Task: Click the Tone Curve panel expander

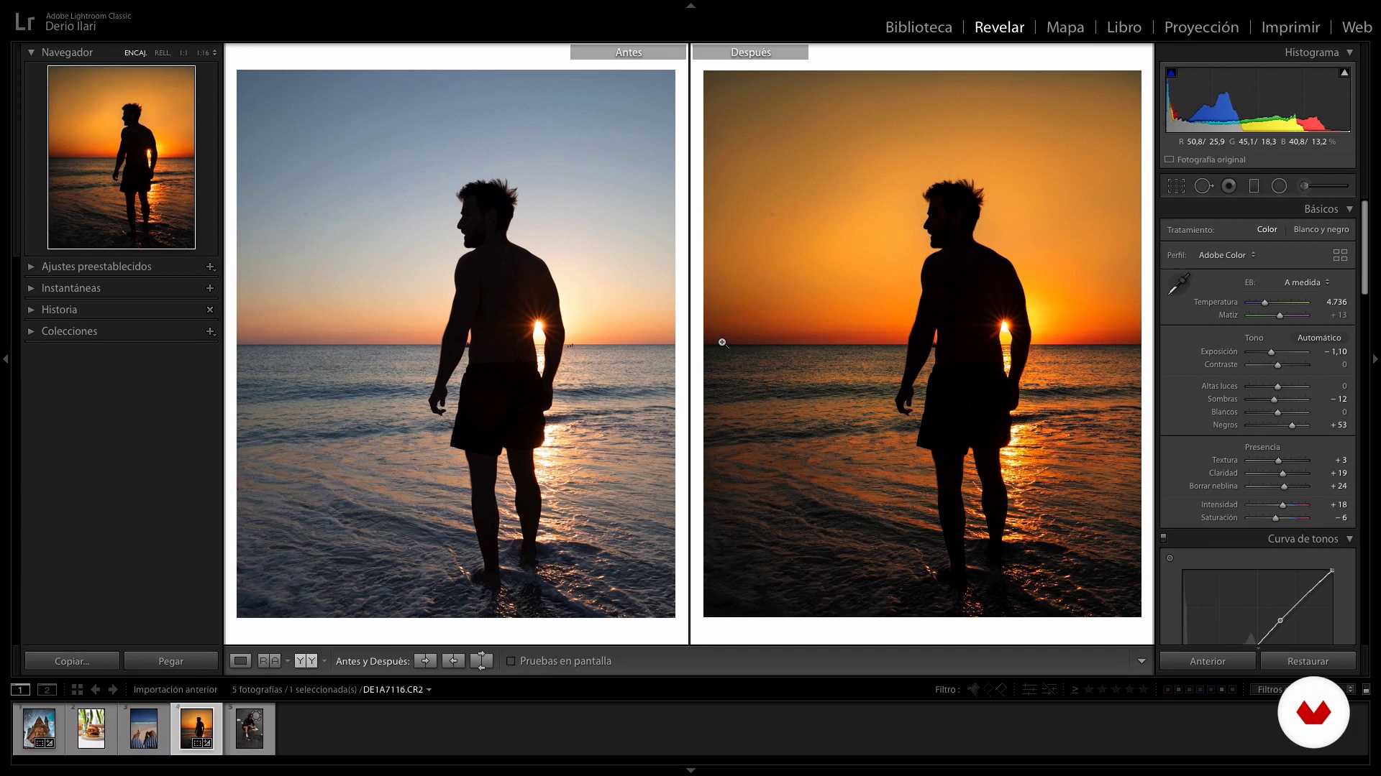Action: click(1349, 538)
